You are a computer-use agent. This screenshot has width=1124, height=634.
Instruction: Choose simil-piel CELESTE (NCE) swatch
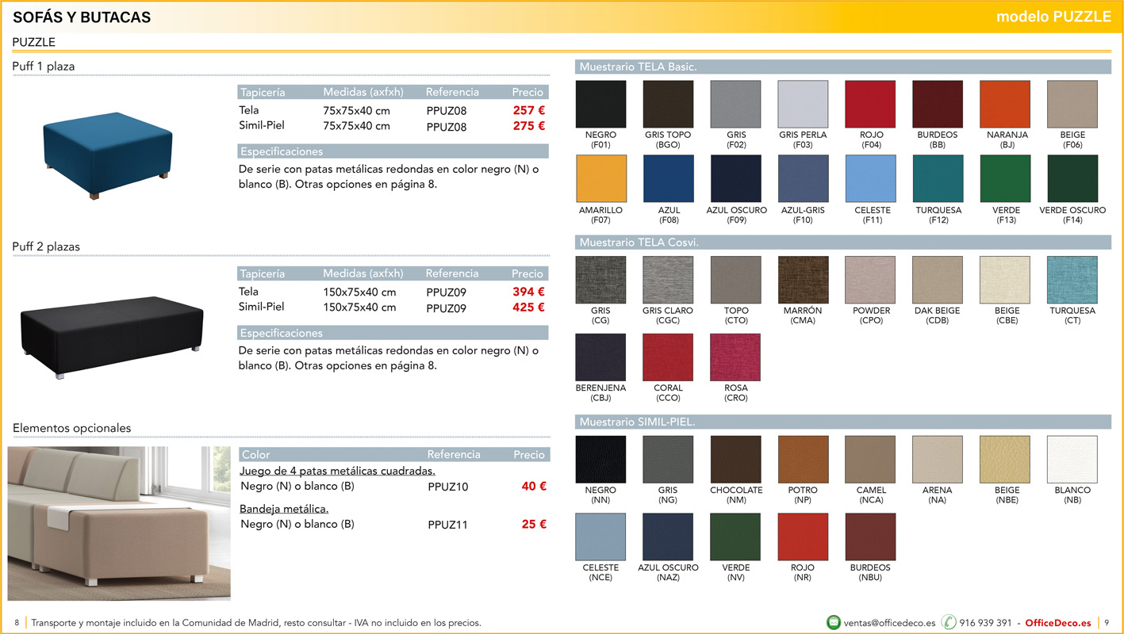pyautogui.click(x=600, y=537)
